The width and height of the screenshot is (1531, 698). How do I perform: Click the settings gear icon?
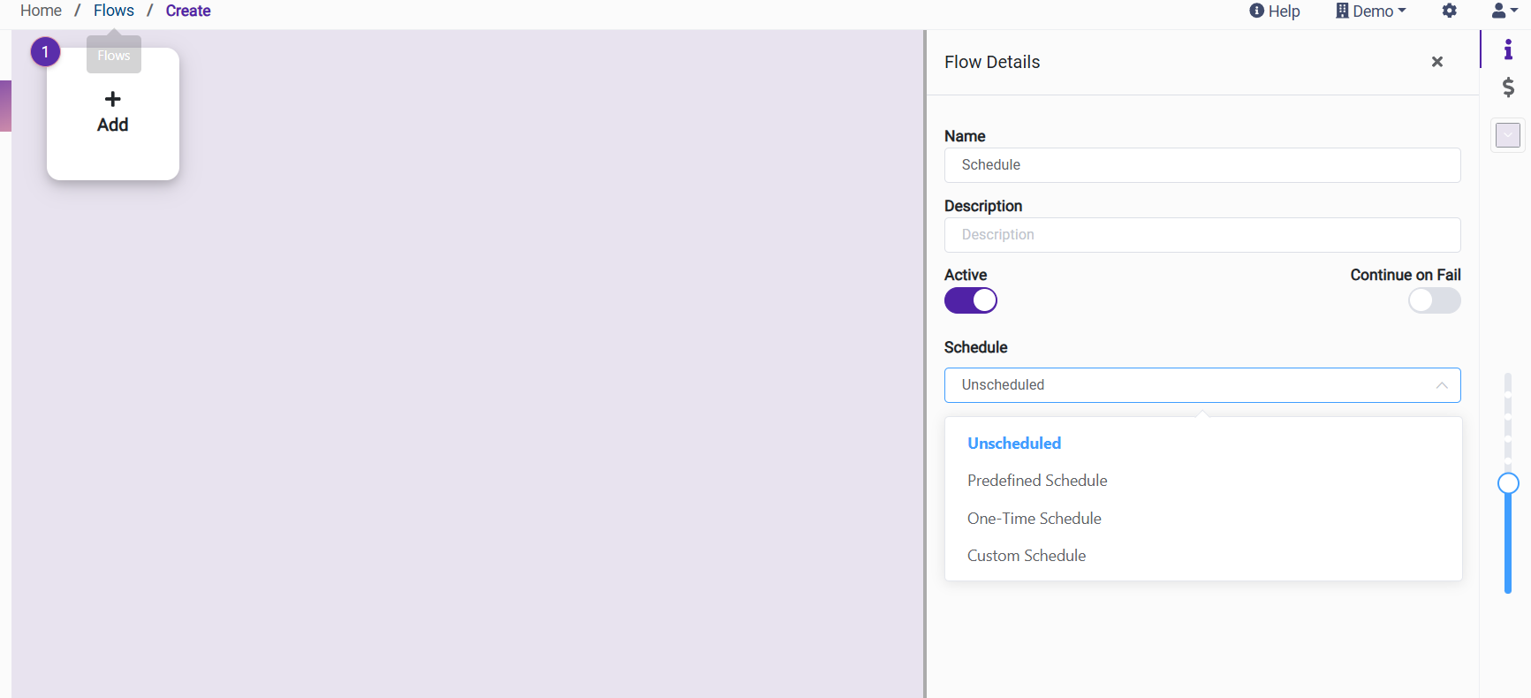click(1449, 11)
